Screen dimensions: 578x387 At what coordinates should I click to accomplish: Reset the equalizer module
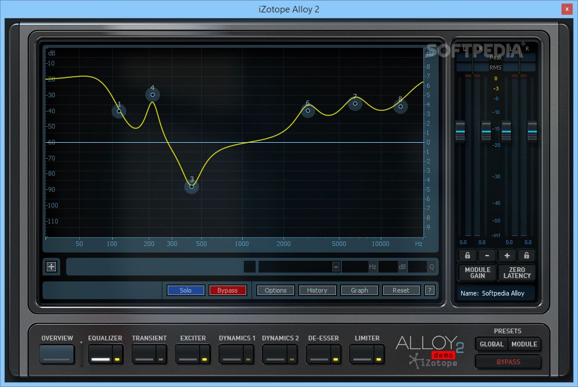tap(401, 290)
